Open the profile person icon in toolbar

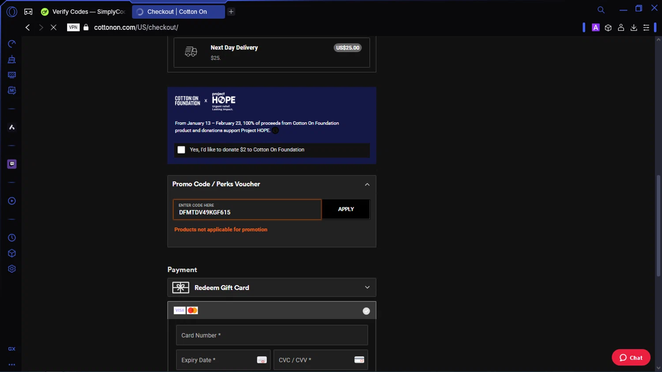(x=621, y=28)
